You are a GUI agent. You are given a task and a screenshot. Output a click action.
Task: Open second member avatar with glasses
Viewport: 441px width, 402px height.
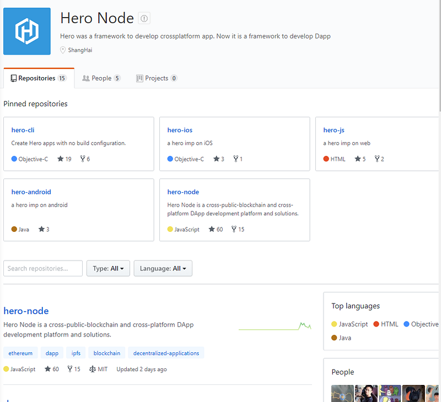[366, 393]
